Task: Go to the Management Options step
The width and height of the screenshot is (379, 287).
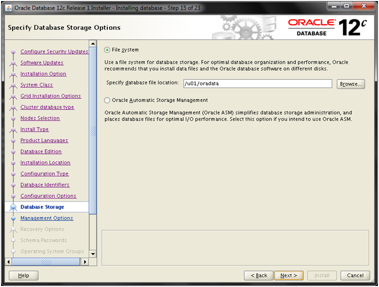Action: [47, 218]
